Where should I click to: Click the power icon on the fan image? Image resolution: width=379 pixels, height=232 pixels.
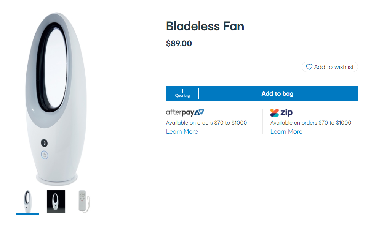(45, 155)
